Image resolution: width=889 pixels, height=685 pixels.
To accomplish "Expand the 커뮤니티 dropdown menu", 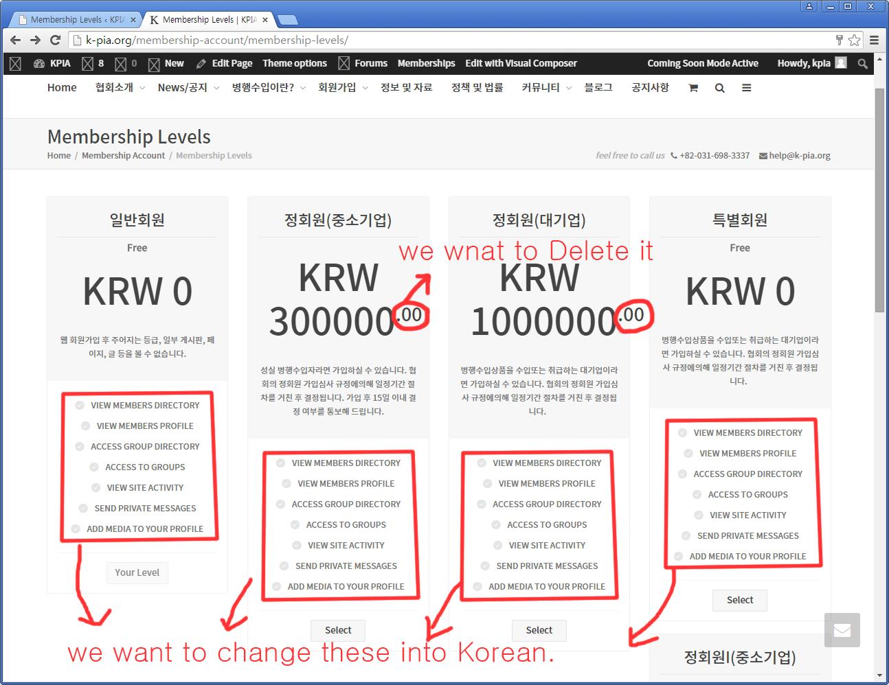I will coord(546,88).
